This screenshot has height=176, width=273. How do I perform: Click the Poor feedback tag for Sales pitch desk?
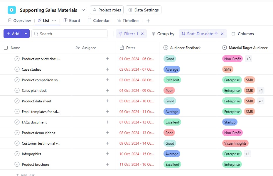coord(169,91)
